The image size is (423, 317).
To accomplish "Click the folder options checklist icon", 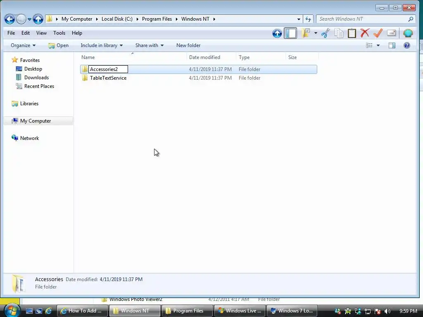I will 306,33.
